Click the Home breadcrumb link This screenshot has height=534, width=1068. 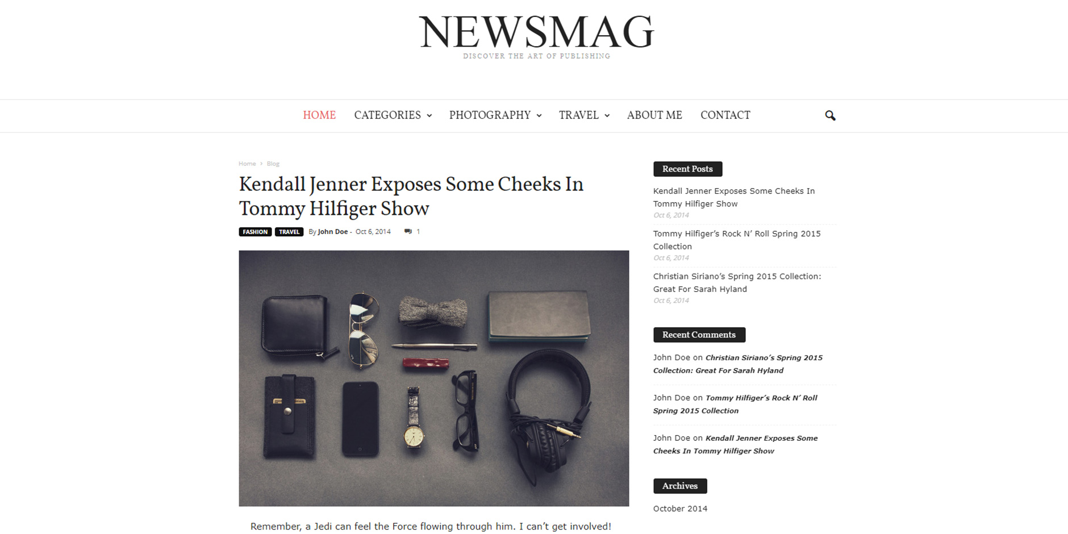[247, 164]
